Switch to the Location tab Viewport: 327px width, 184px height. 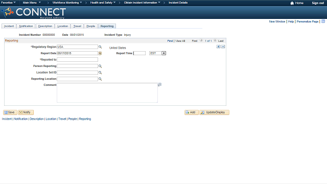(63, 26)
